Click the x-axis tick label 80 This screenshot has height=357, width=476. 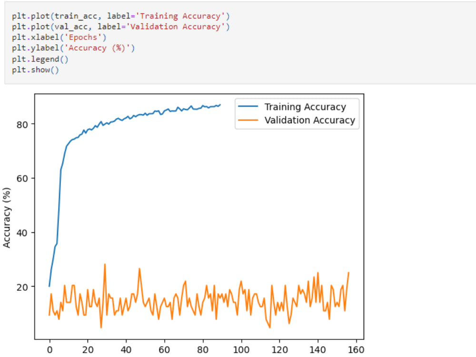(203, 350)
